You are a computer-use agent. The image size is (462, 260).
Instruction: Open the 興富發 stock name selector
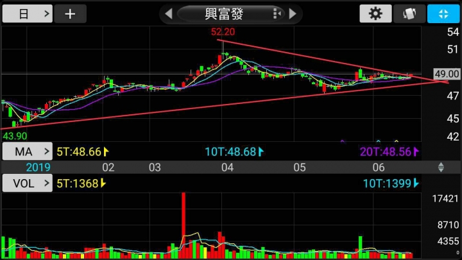pos(231,13)
